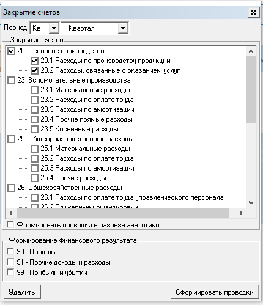Check 26 Общехозяйственные расходы

pos(11,188)
